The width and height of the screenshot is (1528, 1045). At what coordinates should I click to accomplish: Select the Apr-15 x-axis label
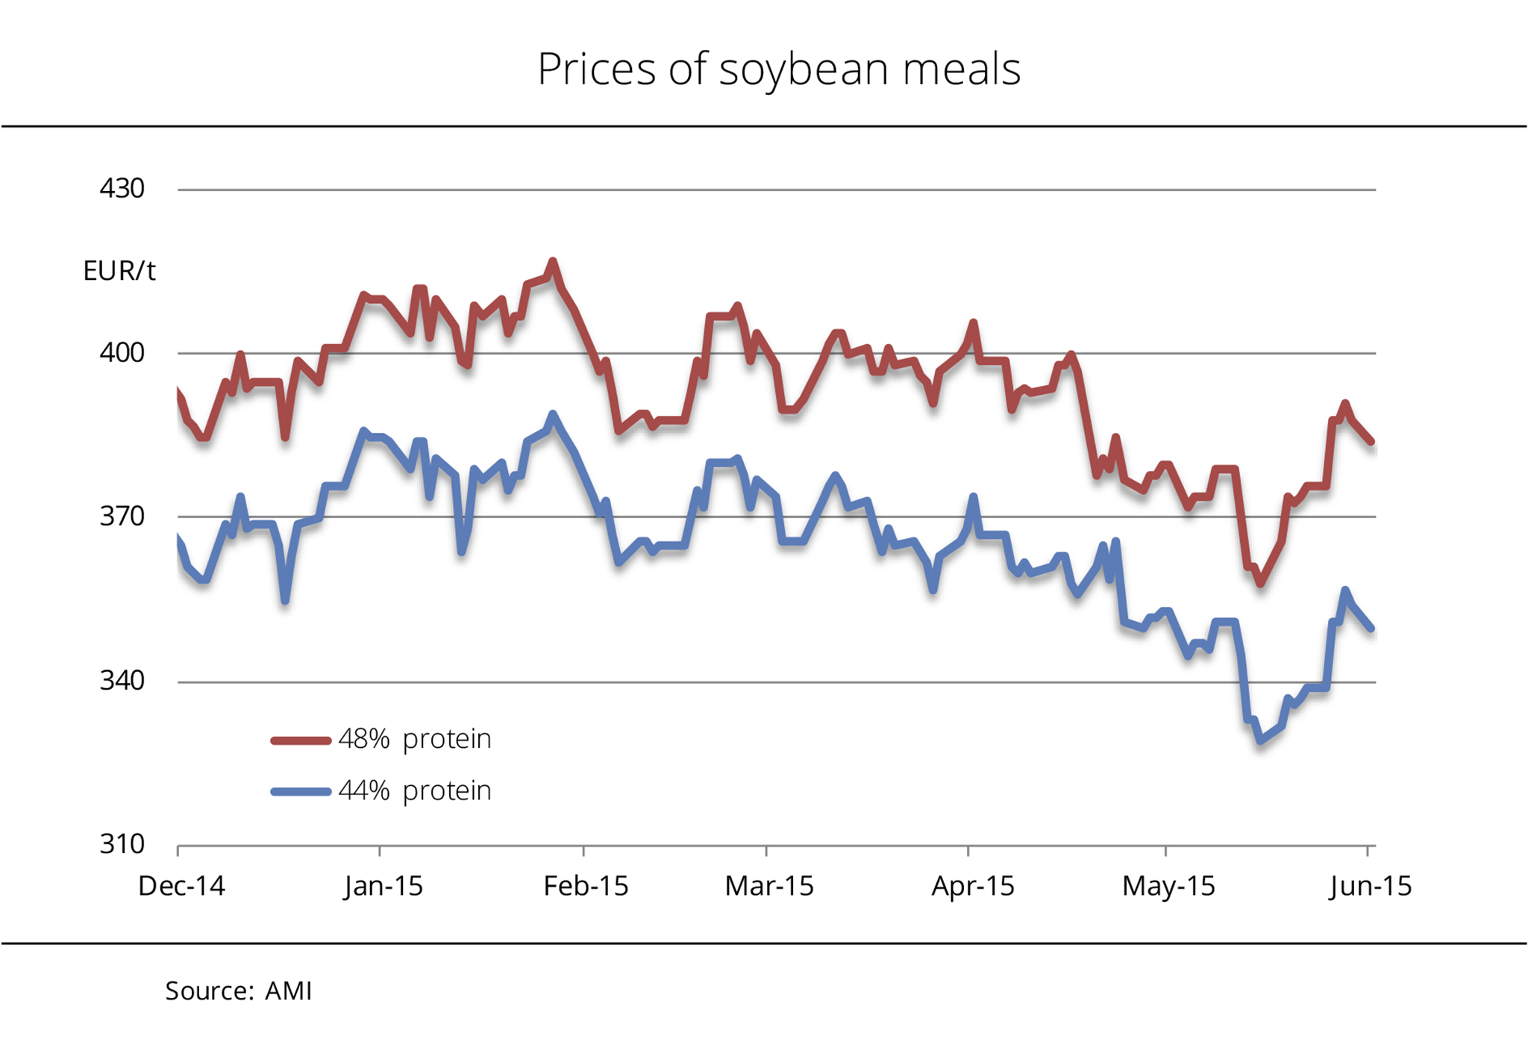973,886
